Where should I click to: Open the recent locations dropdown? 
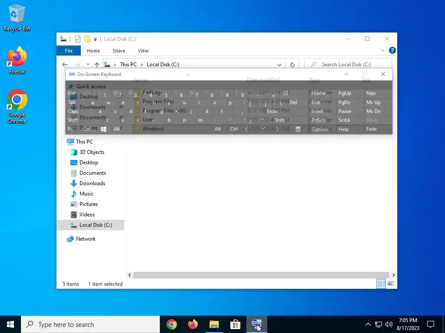coord(88,65)
